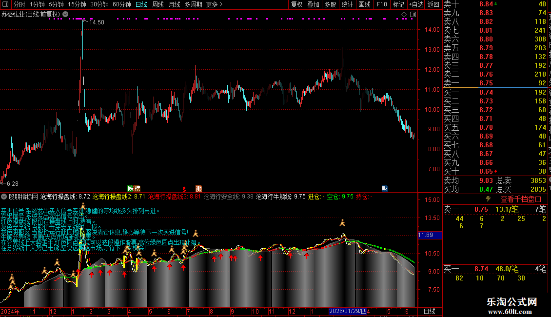The width and height of the screenshot is (551, 317).
Task: Click the 标记 mark button
Action: tap(398, 4)
